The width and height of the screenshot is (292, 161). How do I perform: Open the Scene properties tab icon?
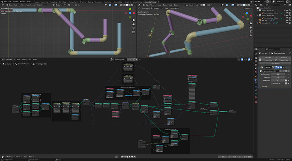tap(256, 68)
